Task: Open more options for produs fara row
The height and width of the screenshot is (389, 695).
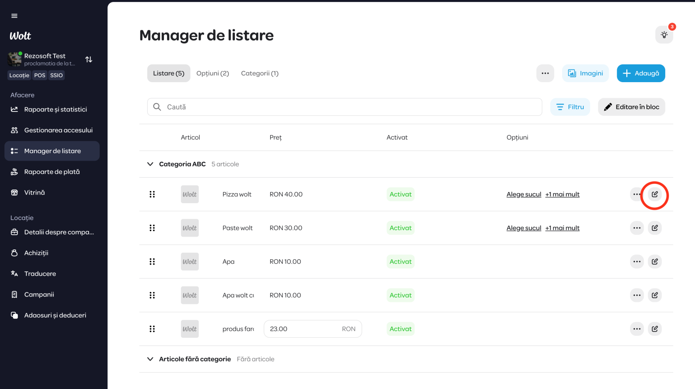Action: click(x=637, y=329)
